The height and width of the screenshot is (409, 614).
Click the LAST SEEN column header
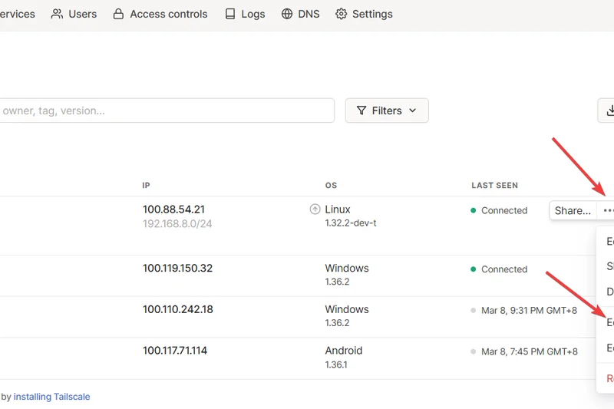click(494, 186)
